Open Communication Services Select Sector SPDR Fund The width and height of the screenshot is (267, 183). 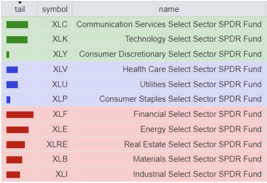pos(169,24)
